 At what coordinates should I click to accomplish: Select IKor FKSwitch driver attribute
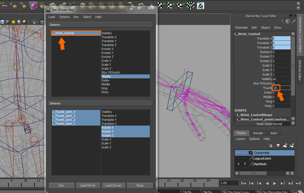point(125,72)
